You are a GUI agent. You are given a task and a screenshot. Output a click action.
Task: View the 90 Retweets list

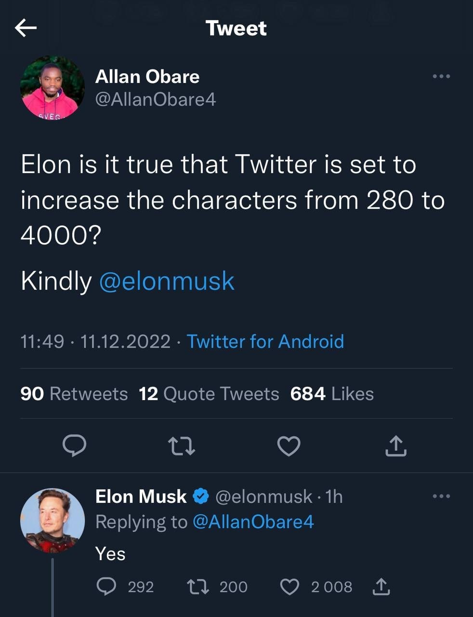tap(74, 394)
